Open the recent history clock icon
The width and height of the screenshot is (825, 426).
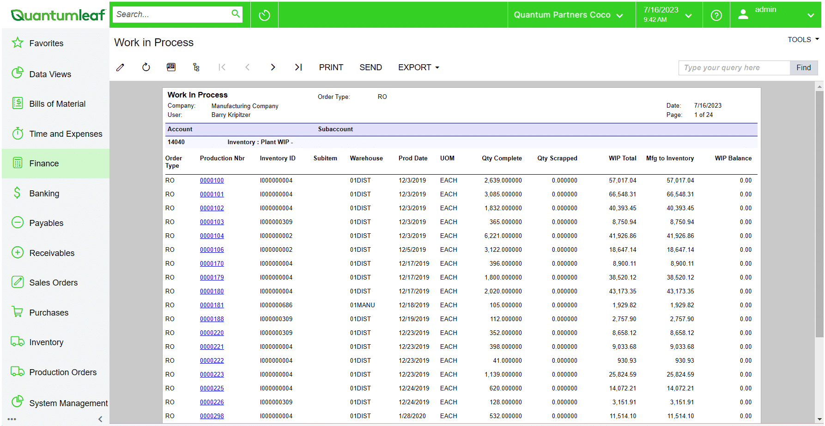click(x=264, y=15)
